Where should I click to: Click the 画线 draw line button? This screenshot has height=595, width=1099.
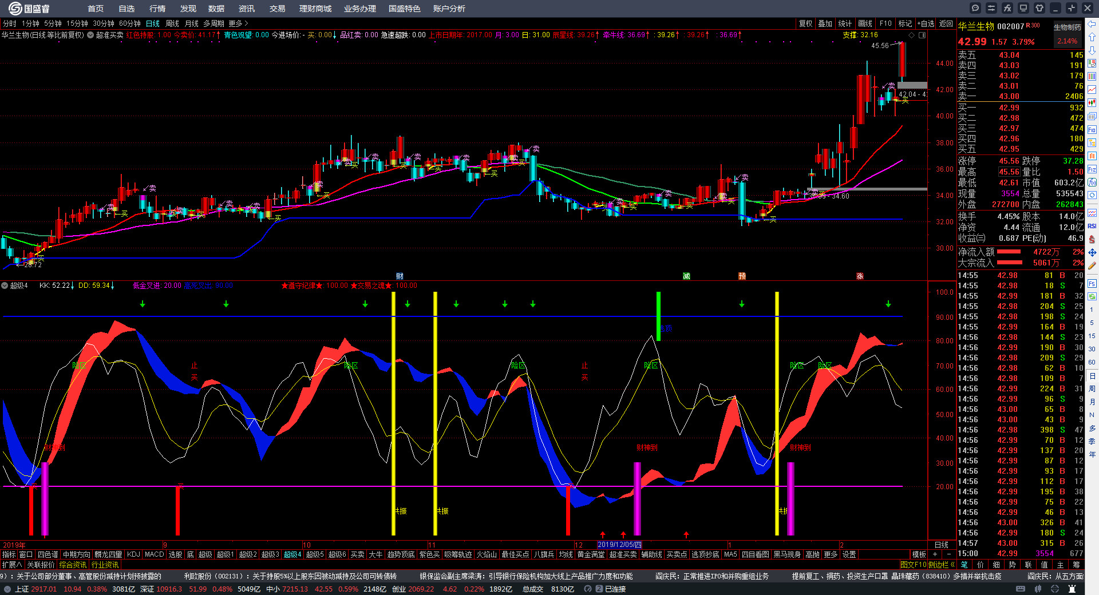tap(865, 23)
